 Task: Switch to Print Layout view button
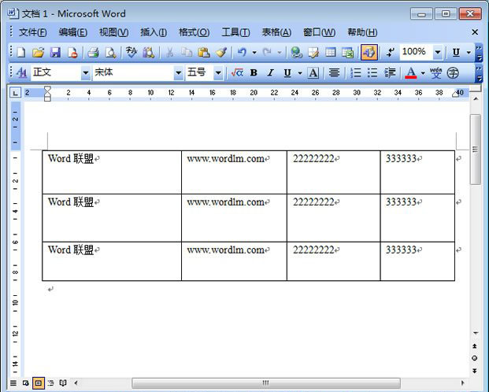39,383
